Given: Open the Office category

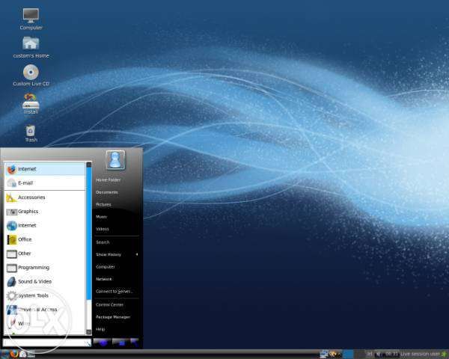Looking at the screenshot, I should click(x=45, y=239).
